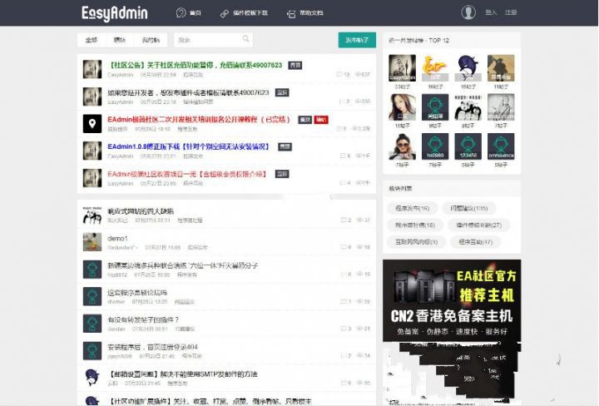599x406 pixels.
Task: Open the demo1 post title
Action: [117, 239]
